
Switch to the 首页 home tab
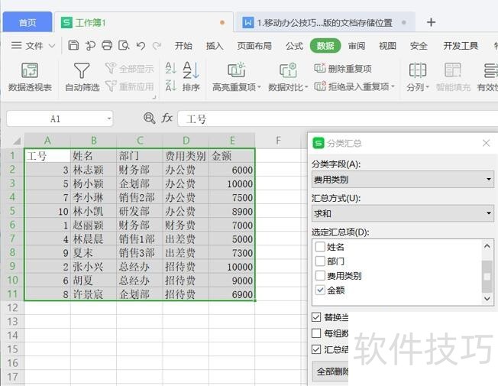coord(27,22)
